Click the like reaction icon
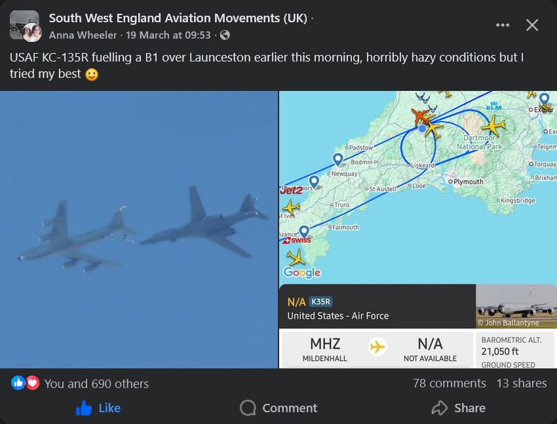557x424 pixels. point(18,383)
